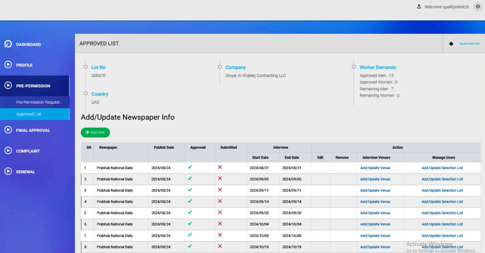
Task: Select Approved List in the sidebar
Action: (x=29, y=114)
